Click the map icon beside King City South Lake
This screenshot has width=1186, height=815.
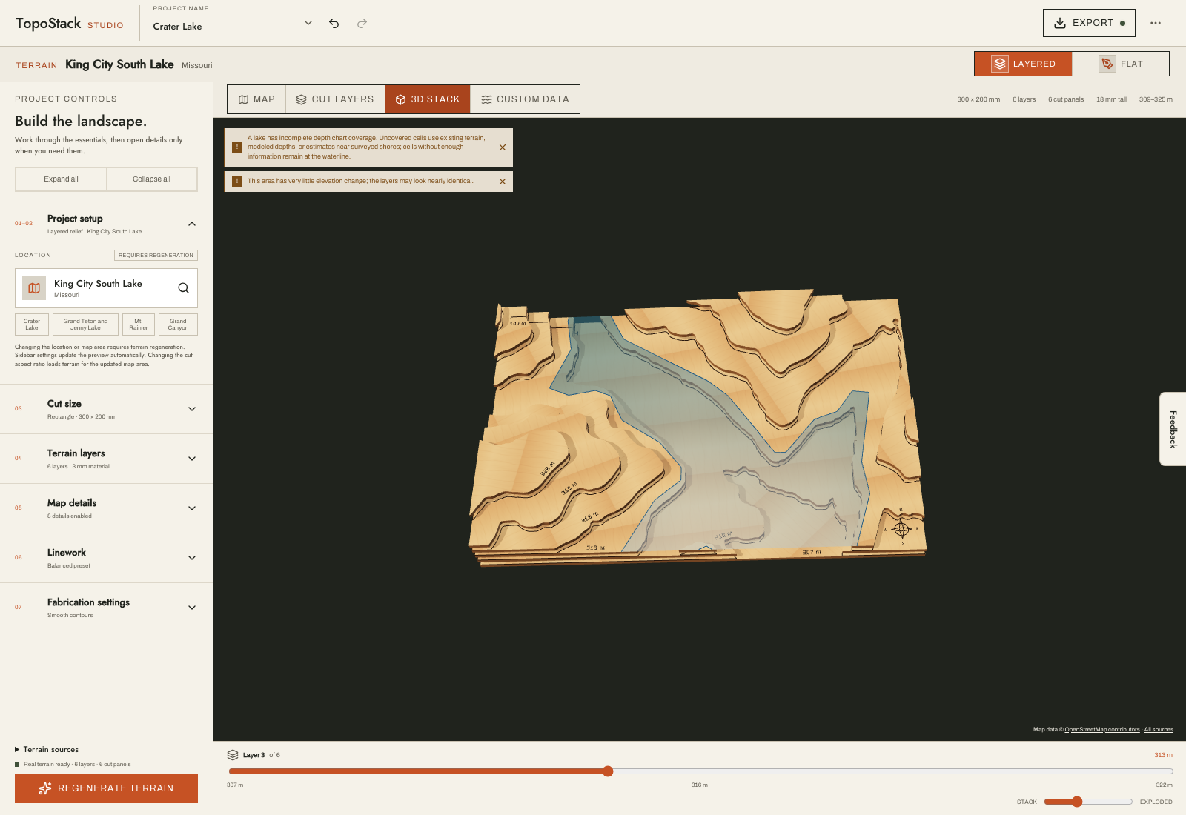[34, 288]
